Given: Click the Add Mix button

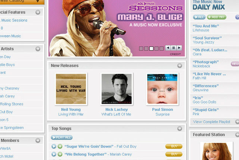Looking at the screenshot, I should (x=217, y=17).
